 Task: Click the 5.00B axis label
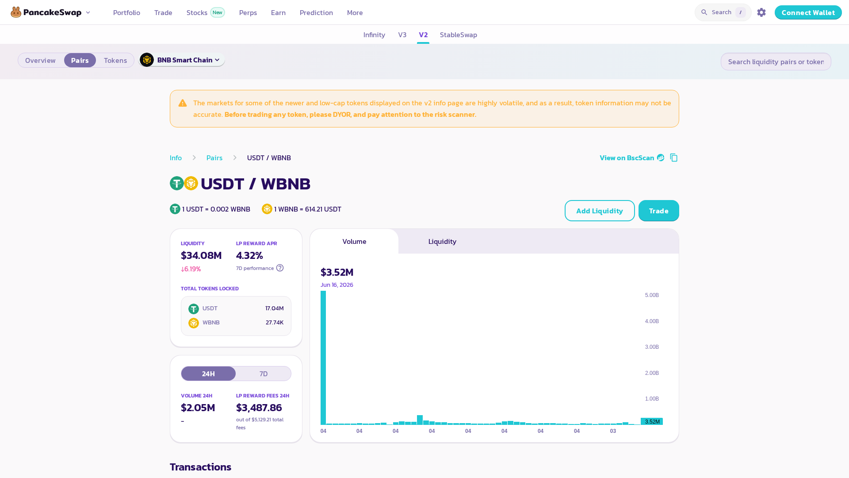tap(652, 295)
